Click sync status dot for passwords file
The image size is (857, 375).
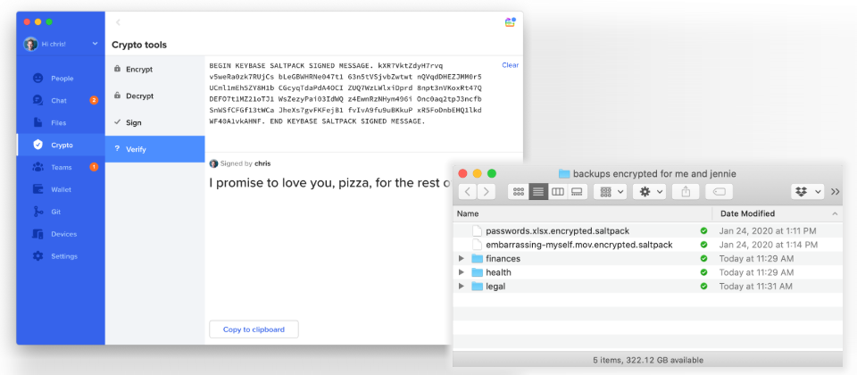(704, 230)
